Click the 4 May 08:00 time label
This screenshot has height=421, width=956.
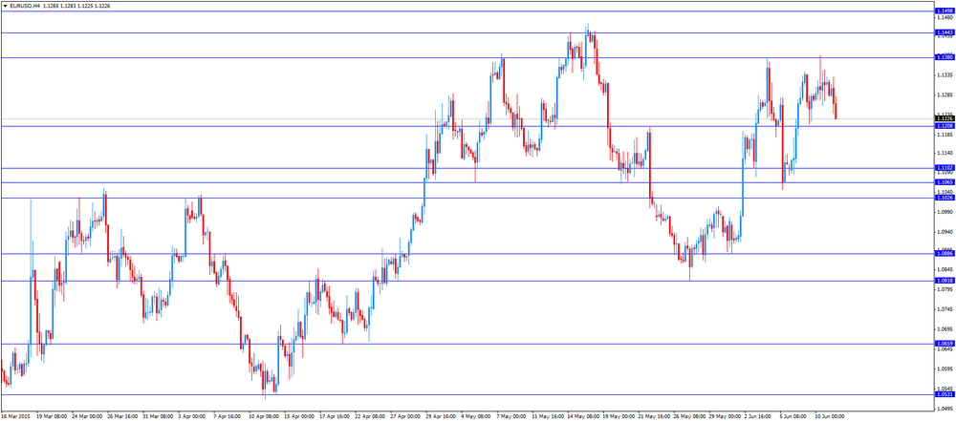coord(476,416)
